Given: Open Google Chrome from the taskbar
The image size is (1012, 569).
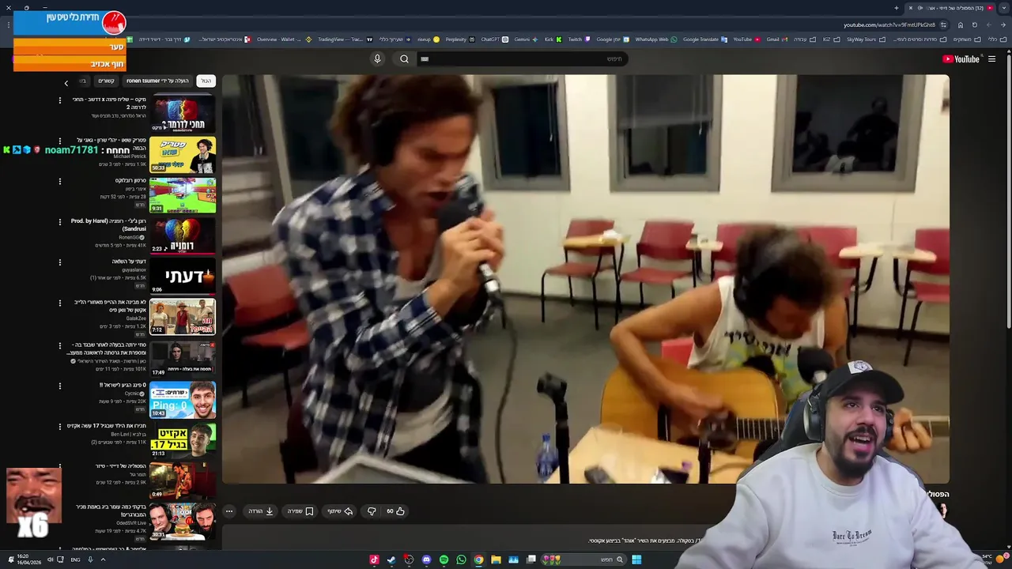Looking at the screenshot, I should coord(478,560).
